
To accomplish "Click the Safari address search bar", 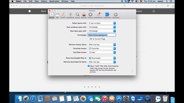I will click(x=92, y=6).
